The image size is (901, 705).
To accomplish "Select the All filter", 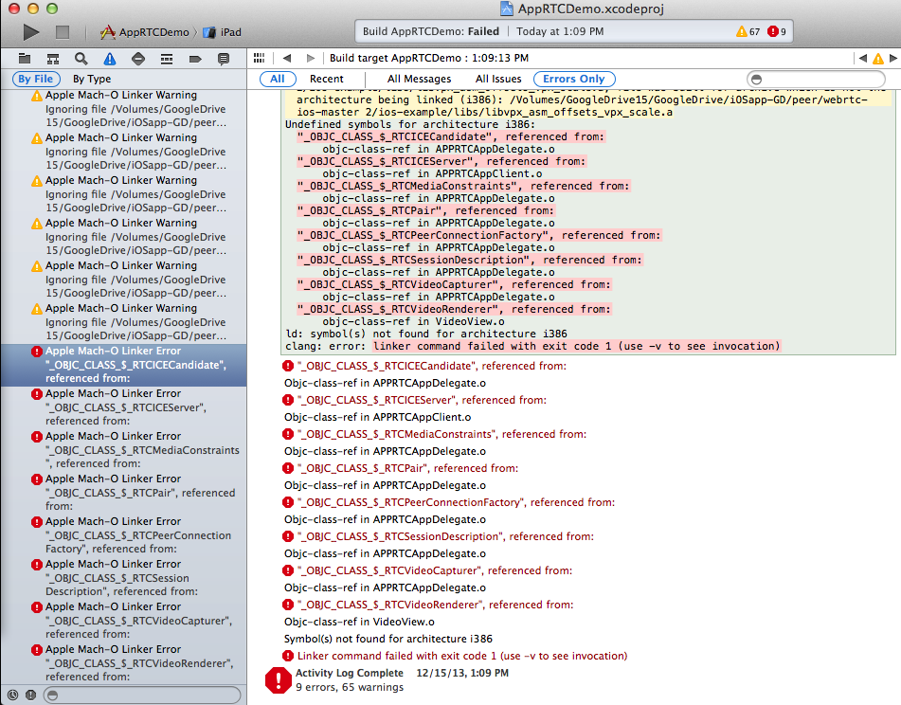I will [x=278, y=79].
